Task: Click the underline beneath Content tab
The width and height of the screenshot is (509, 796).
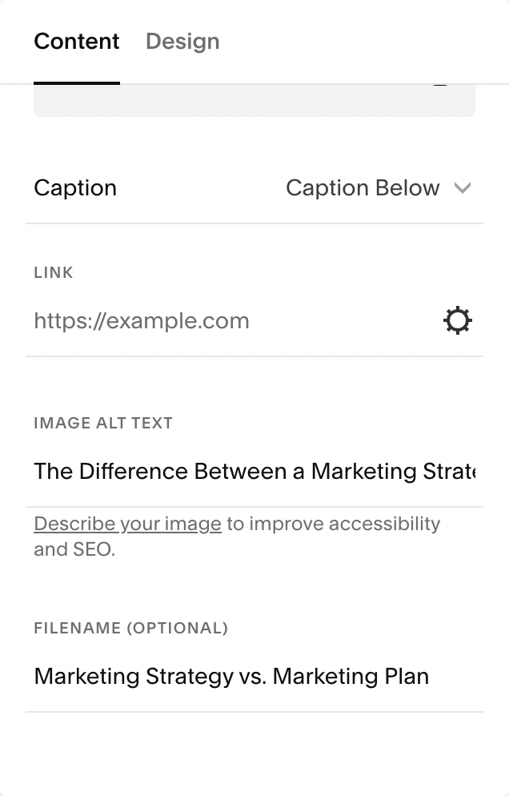Action: 77,82
